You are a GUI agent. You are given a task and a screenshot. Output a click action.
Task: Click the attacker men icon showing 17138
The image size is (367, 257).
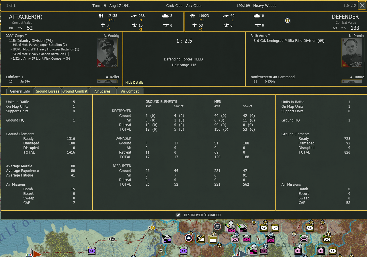pyautogui.click(x=101, y=16)
